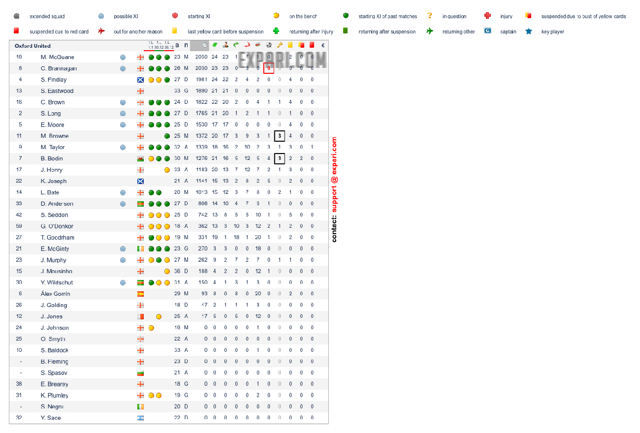Click the green substituted-in arrow column header

click(x=236, y=45)
